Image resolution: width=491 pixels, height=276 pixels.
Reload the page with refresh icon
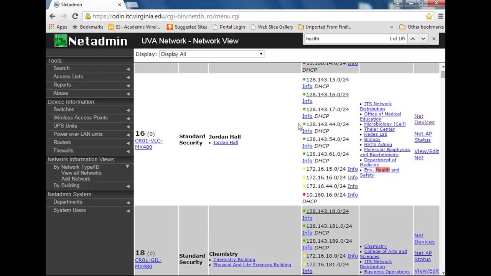(x=75, y=16)
